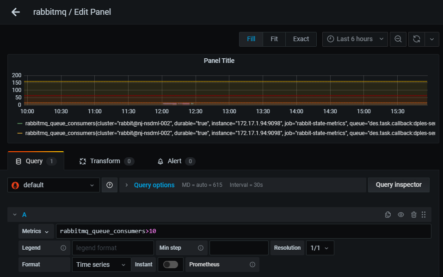
Task: Open the Query inspector
Action: click(399, 185)
